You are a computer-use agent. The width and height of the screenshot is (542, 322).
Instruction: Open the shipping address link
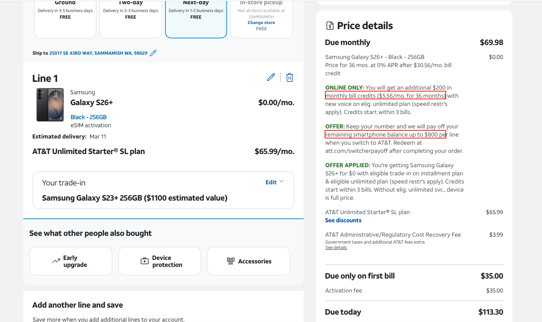point(98,53)
